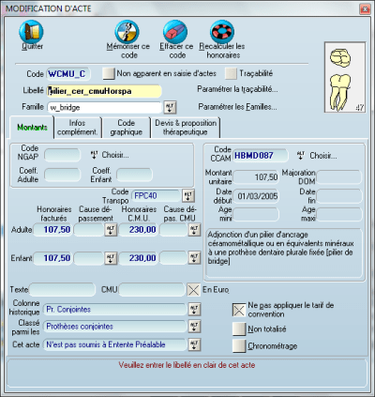
Task: Click the Libellé text field
Action: pyautogui.click(x=104, y=91)
